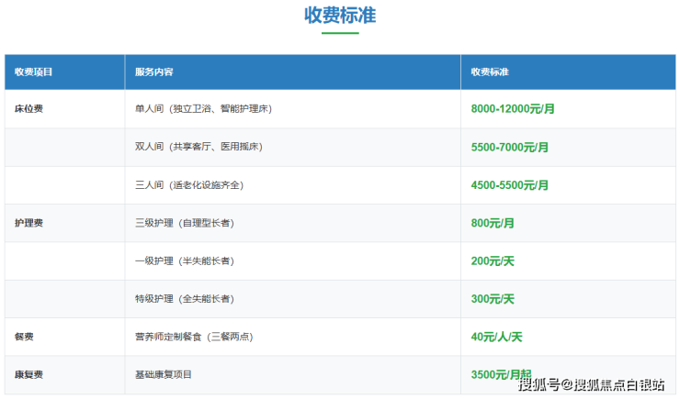Select the 800元/月 nursing fee
The height and width of the screenshot is (399, 680).
click(493, 223)
